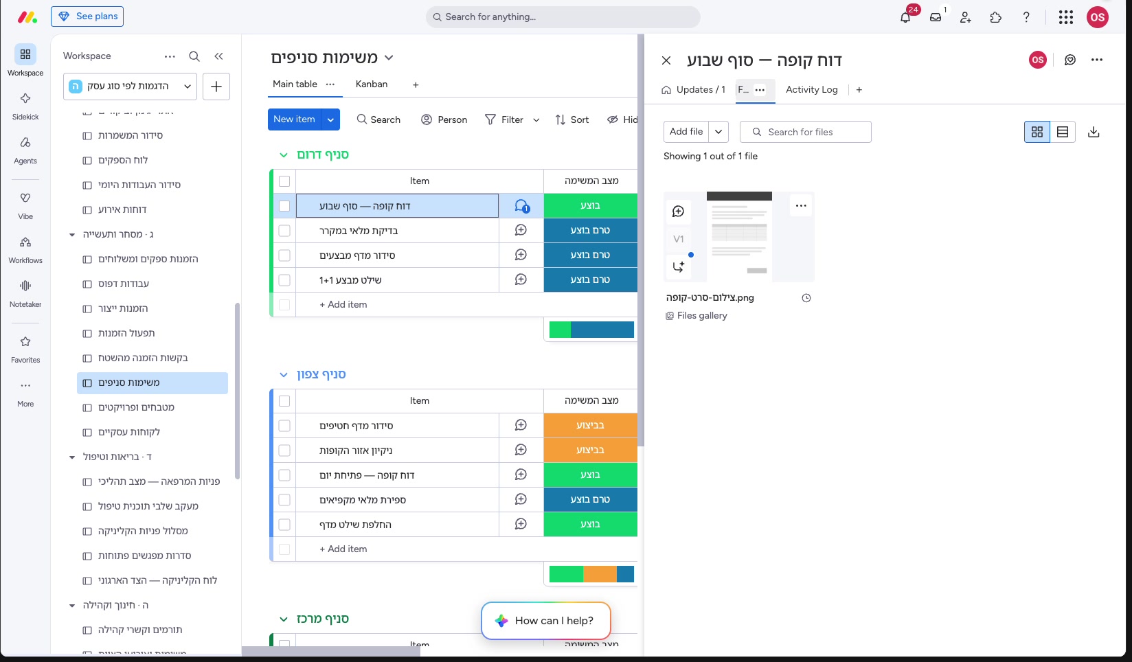Screen dimensions: 1132x662
Task: Open the New item dropdown arrow
Action: [330, 119]
